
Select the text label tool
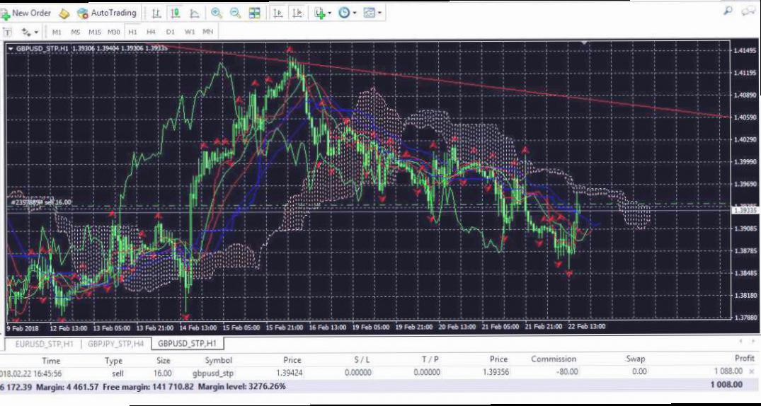click(x=7, y=33)
